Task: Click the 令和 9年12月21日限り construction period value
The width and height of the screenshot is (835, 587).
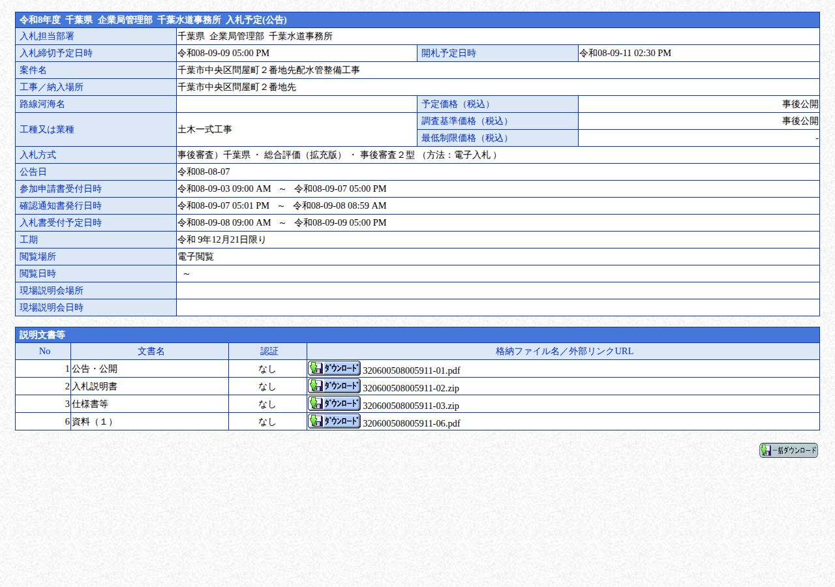Action: pyautogui.click(x=222, y=239)
